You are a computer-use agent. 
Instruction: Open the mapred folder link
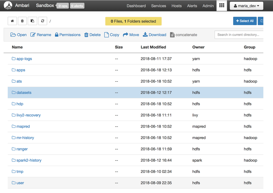tap(23, 126)
